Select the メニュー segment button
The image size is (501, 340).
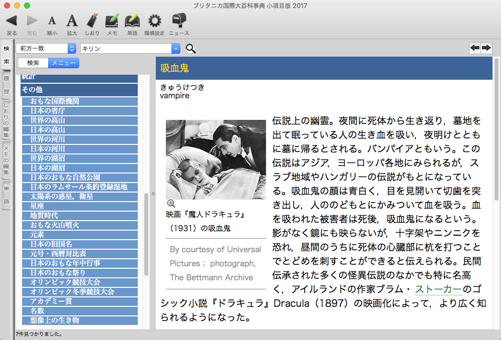63,63
